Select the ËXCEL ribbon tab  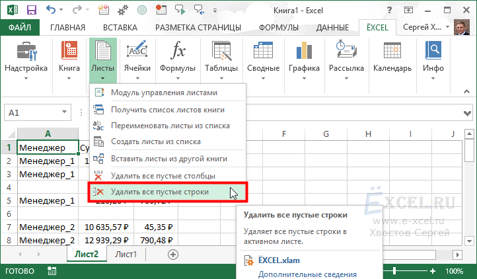tap(377, 27)
